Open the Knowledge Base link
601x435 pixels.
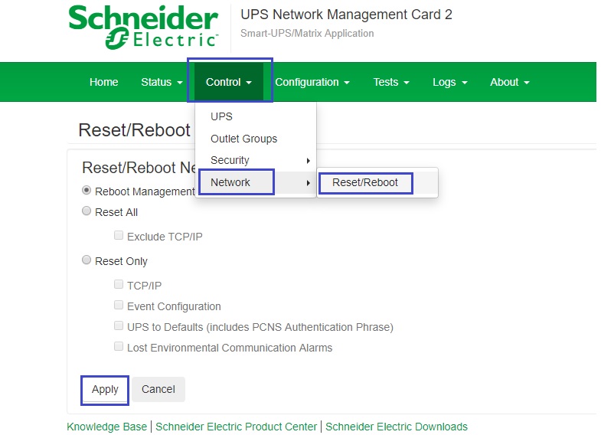click(106, 427)
